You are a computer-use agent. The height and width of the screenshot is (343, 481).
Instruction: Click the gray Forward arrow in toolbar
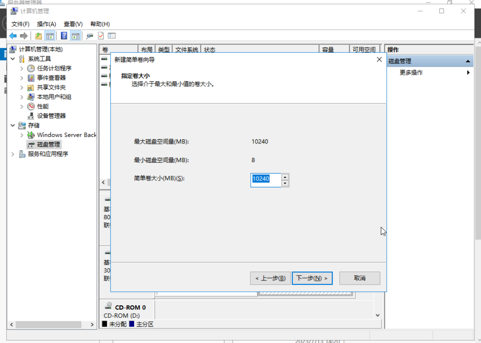click(x=24, y=36)
